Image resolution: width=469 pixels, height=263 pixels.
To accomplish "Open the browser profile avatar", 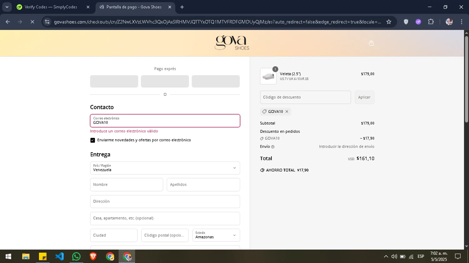I will pyautogui.click(x=449, y=22).
